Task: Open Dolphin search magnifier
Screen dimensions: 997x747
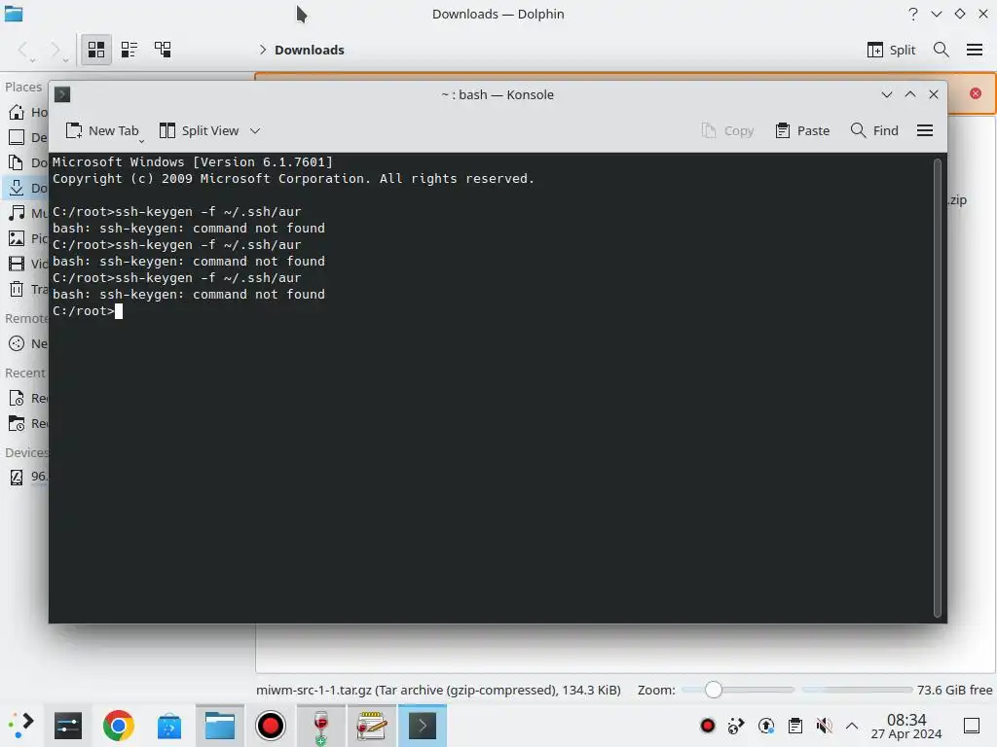Action: (942, 50)
